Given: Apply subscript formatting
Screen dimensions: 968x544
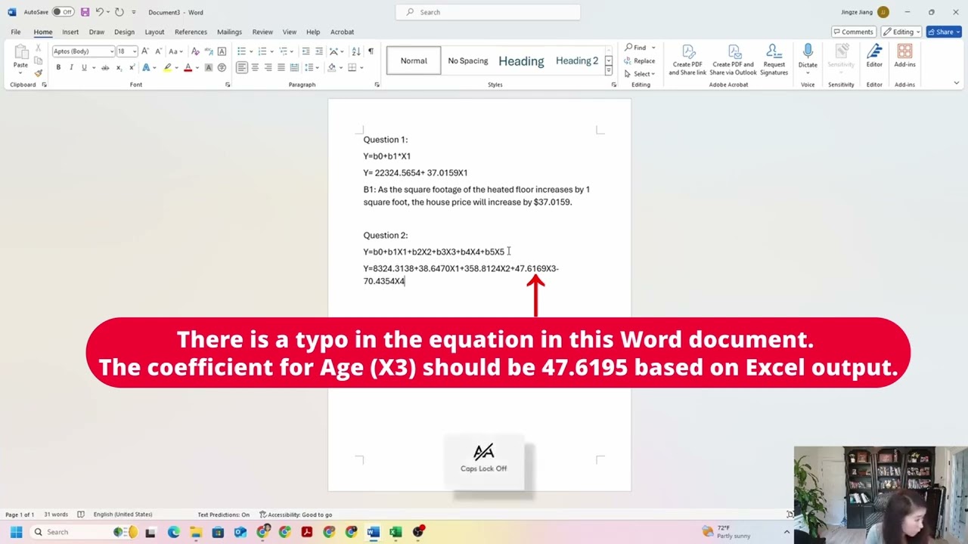Looking at the screenshot, I should [118, 67].
